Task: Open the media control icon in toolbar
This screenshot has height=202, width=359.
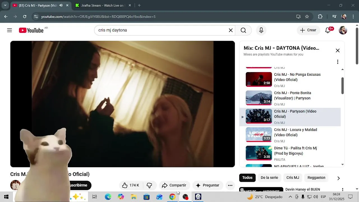Action: [334, 17]
